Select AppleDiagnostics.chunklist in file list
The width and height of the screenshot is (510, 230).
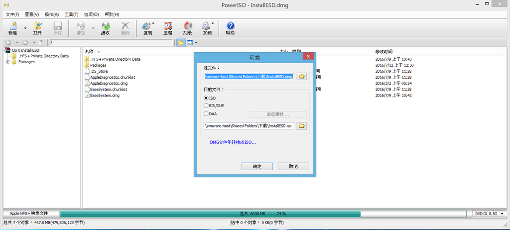coord(113,78)
